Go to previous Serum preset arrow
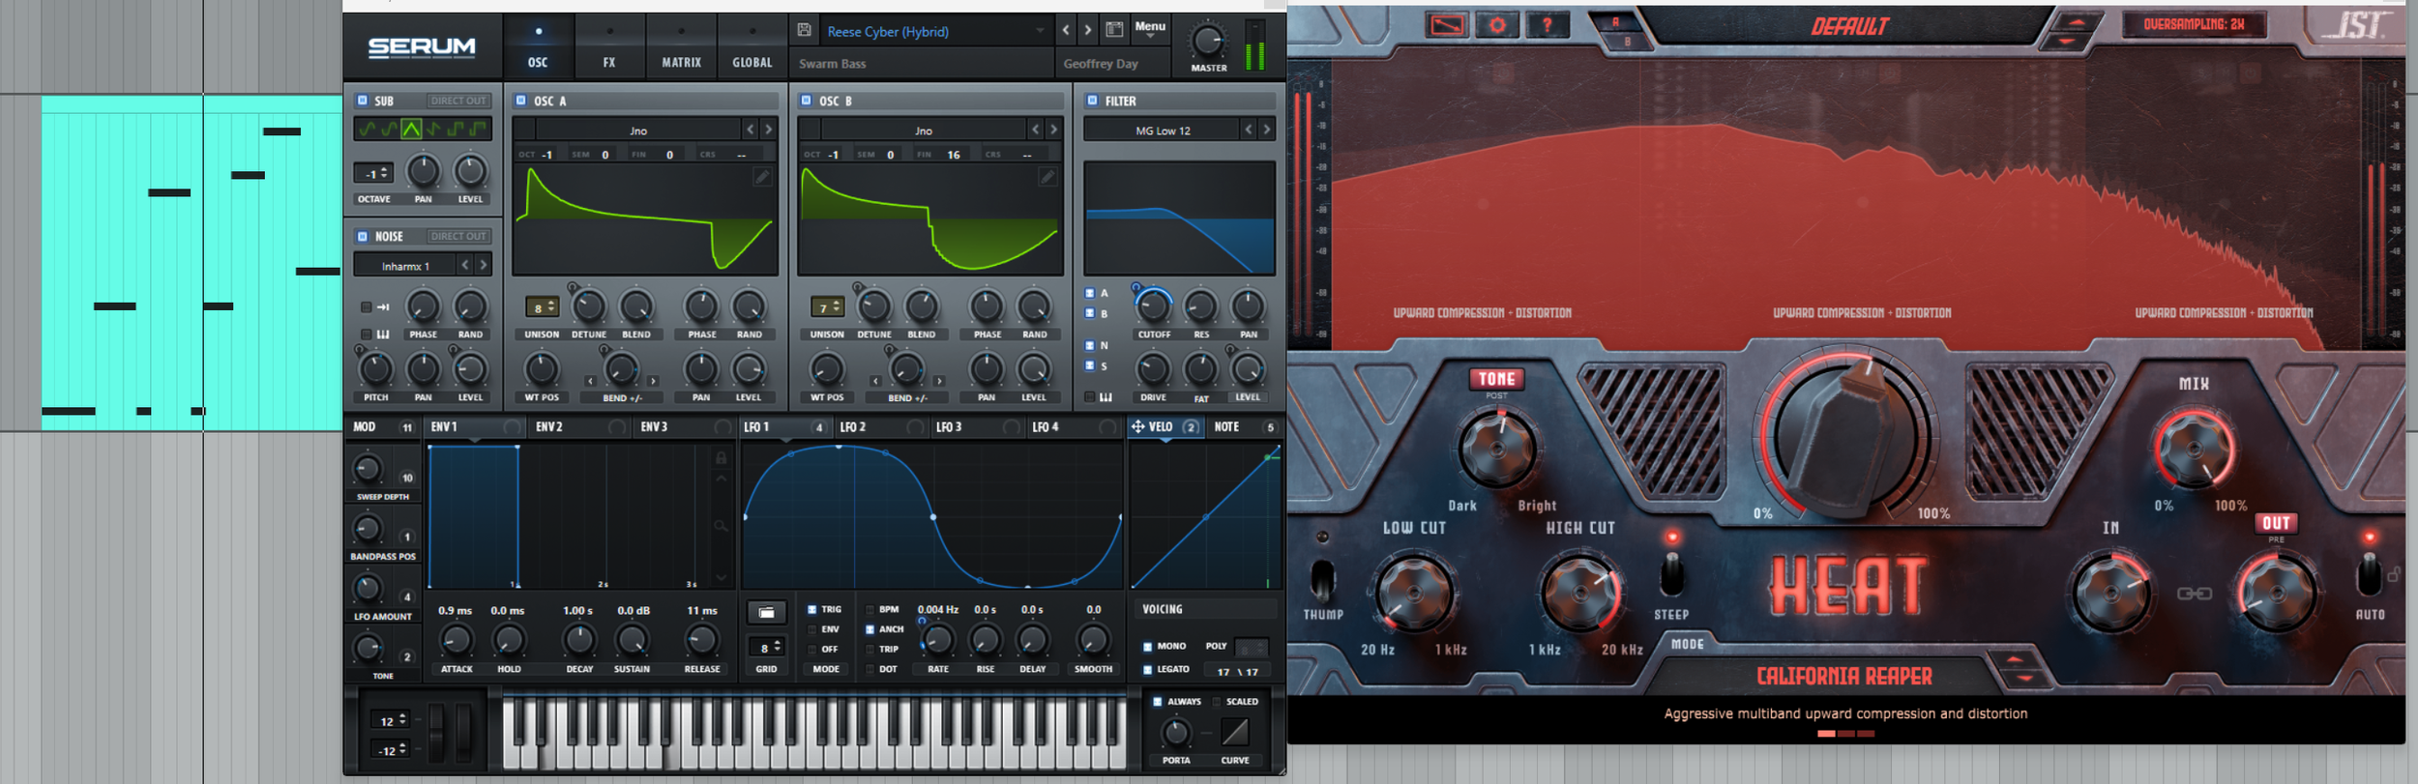The image size is (2418, 784). [1066, 30]
